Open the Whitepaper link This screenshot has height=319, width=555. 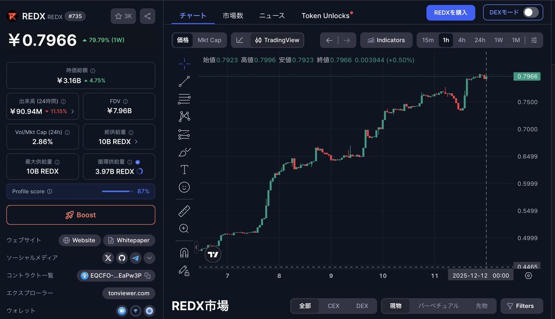coord(129,241)
